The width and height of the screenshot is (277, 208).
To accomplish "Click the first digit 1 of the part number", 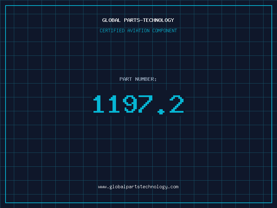I will pyautogui.click(x=99, y=104).
